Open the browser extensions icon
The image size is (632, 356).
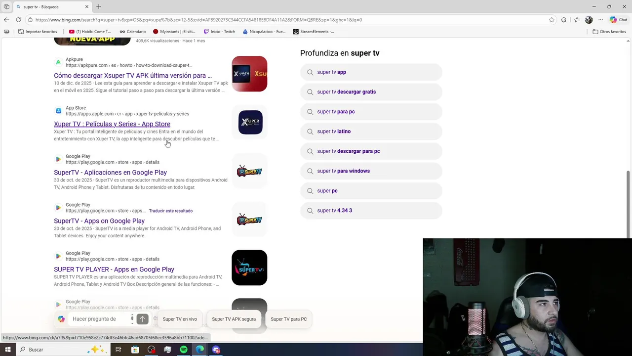(x=564, y=20)
